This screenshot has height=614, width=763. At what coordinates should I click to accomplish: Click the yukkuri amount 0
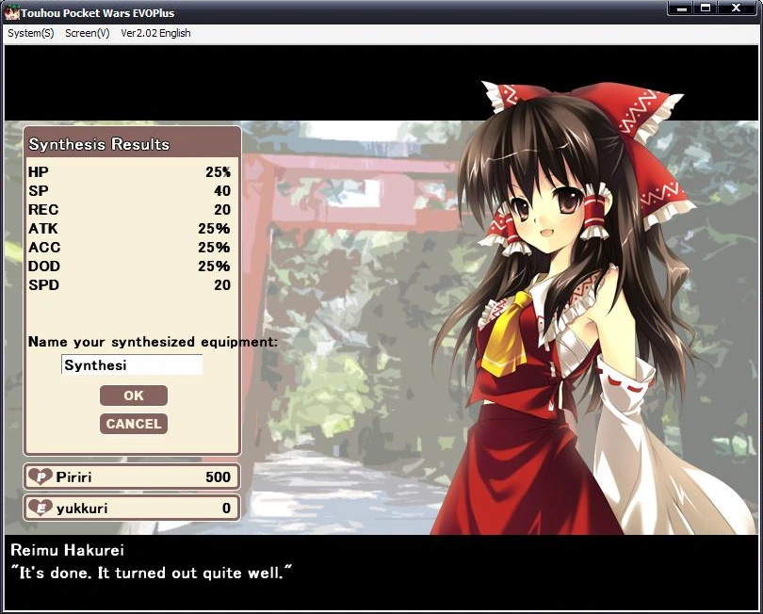(x=226, y=509)
